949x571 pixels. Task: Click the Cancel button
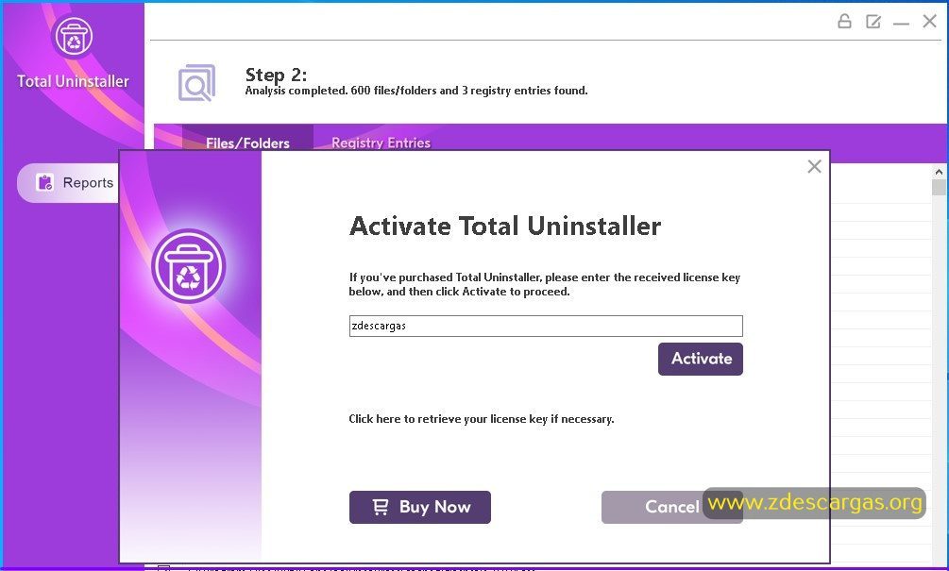(x=671, y=507)
